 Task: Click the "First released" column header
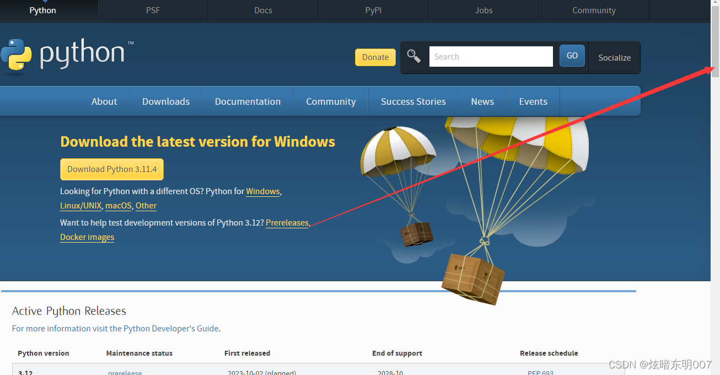point(248,353)
